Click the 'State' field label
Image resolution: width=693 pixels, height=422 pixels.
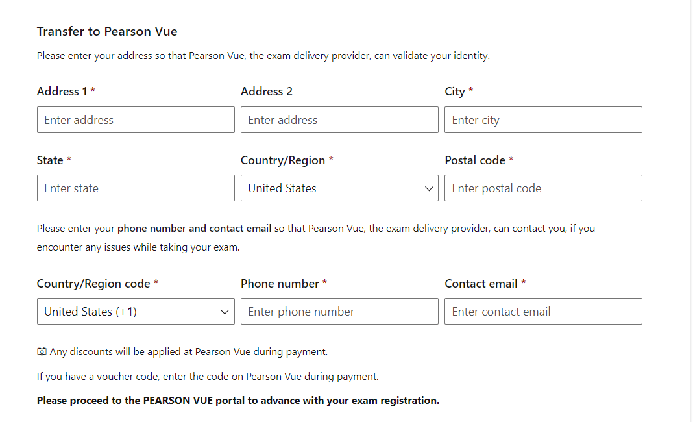[x=50, y=160]
